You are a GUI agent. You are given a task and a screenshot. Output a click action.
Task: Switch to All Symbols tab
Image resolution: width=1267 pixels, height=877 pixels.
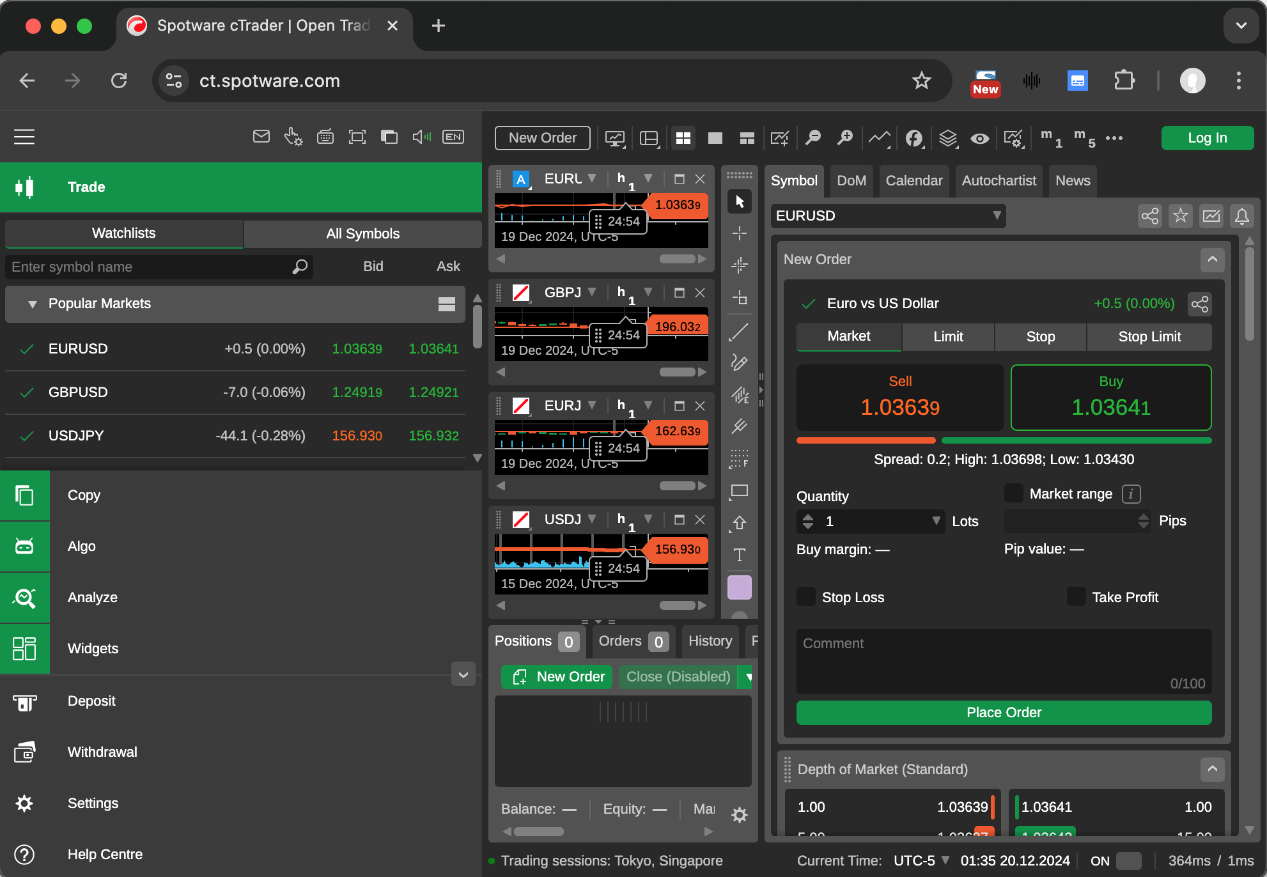[x=362, y=234]
